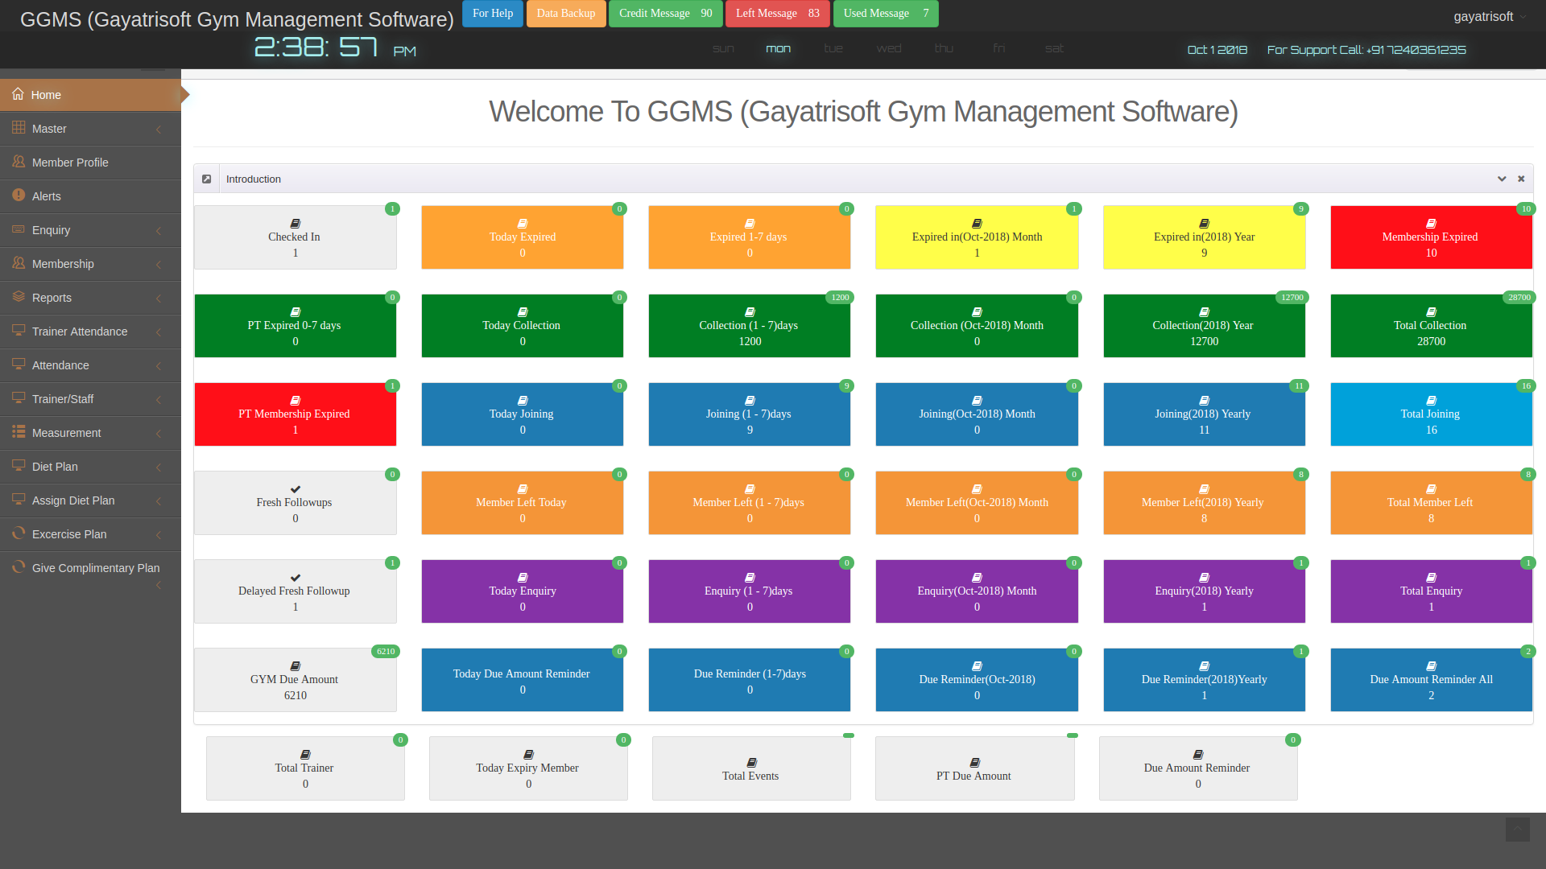Screen dimensions: 1546x869
Task: Expand the Reports submenu arrow
Action: (x=159, y=299)
